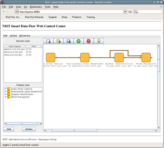Click the Firefox throbber icon in the menu bar

pyautogui.click(x=161, y=6)
